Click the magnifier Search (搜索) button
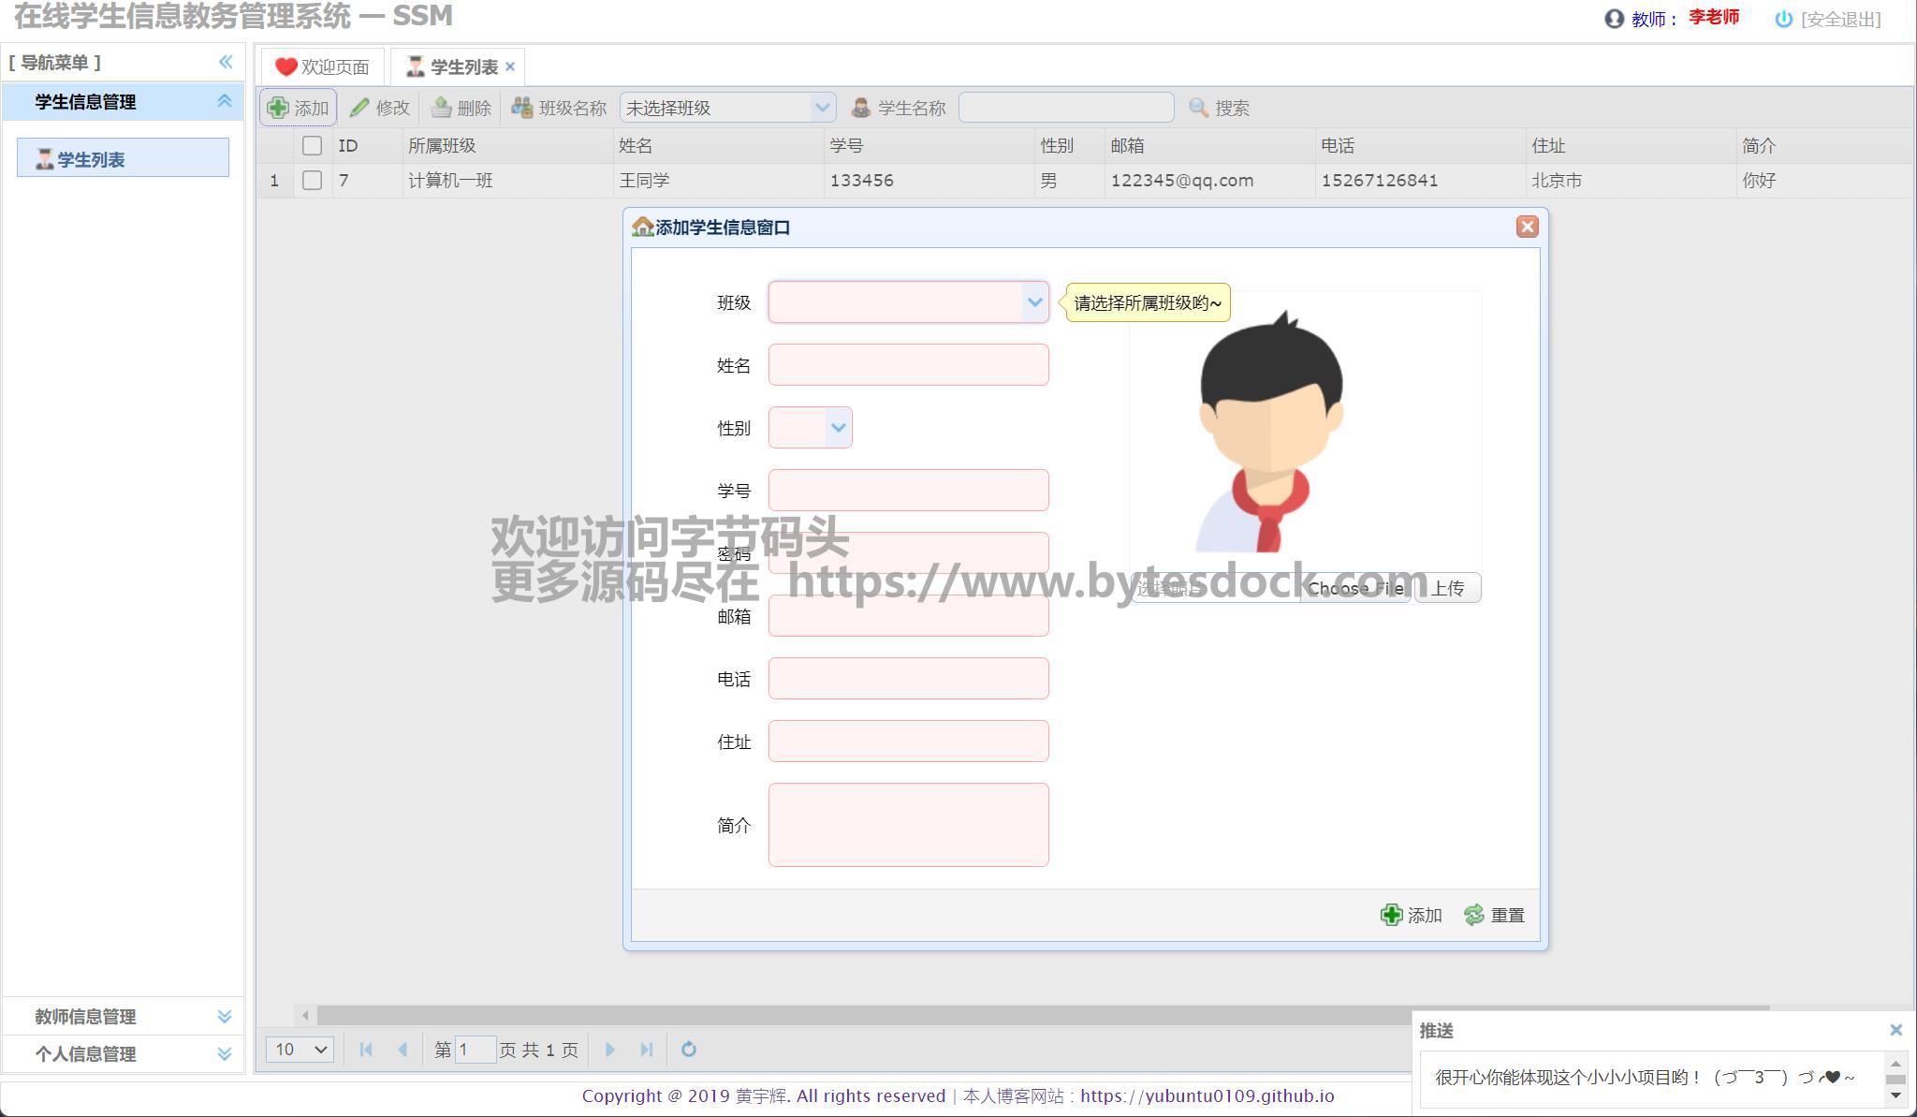The height and width of the screenshot is (1117, 1917). click(x=1219, y=108)
